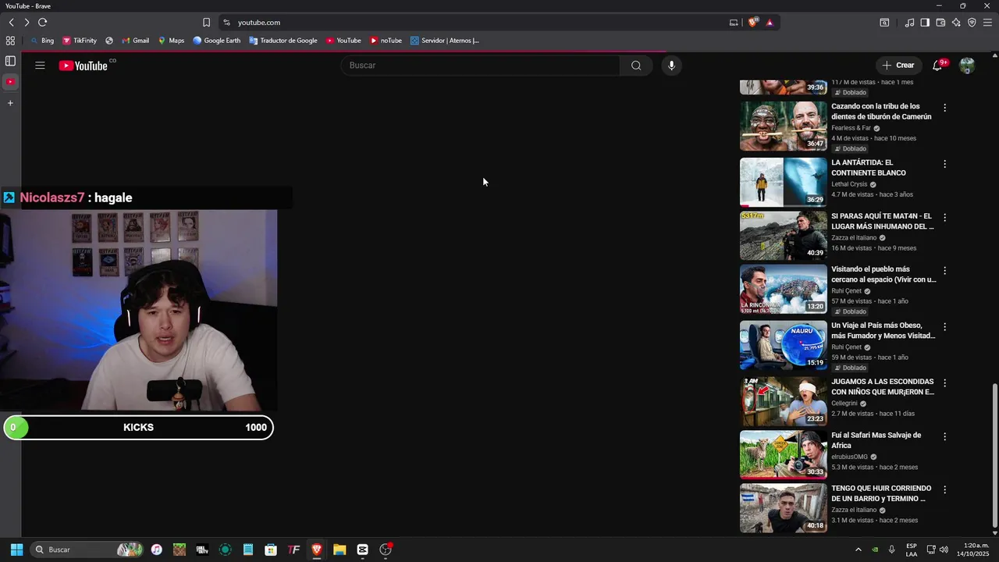The image size is (999, 562).
Task: Open the TikFinity bookmark
Action: pyautogui.click(x=80, y=41)
